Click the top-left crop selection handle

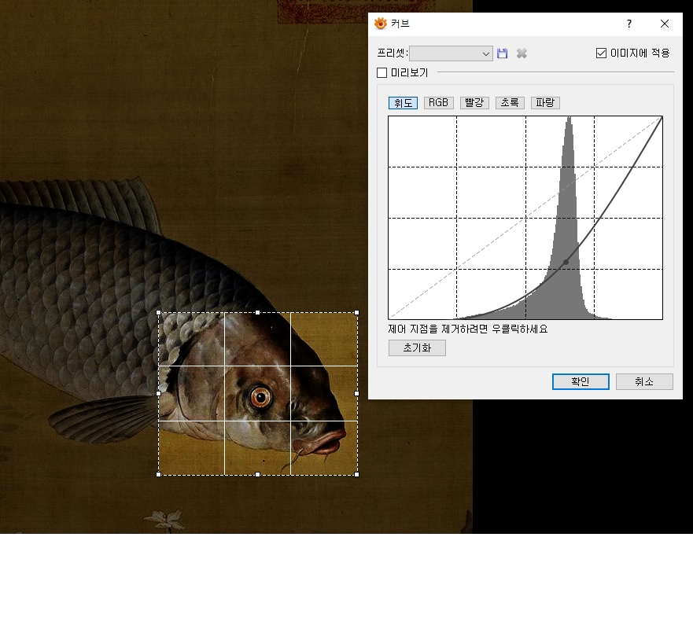(x=159, y=313)
